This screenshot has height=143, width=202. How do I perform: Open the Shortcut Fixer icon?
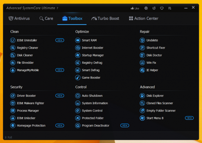click(142, 48)
